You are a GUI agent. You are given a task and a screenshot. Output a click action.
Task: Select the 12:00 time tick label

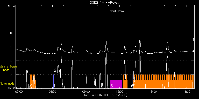(x=119, y=92)
